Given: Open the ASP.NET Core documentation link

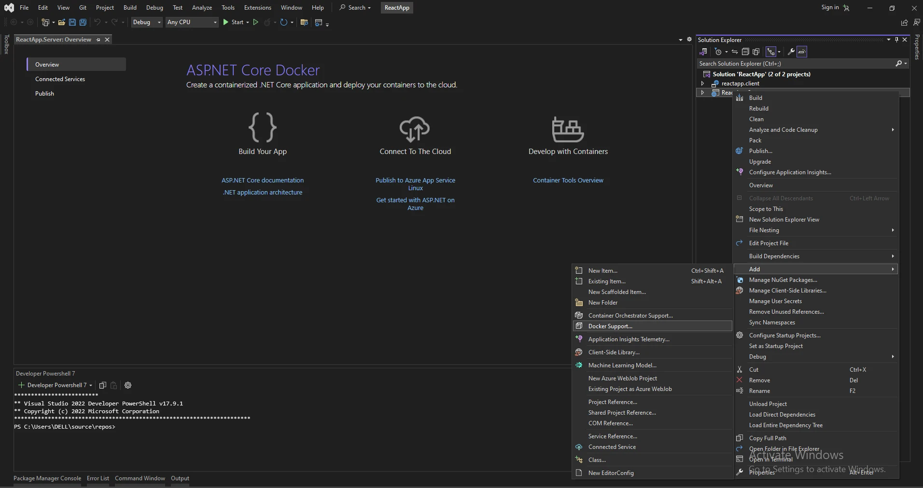Looking at the screenshot, I should (263, 181).
